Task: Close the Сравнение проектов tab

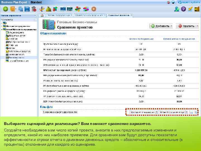Action: coord(131,15)
